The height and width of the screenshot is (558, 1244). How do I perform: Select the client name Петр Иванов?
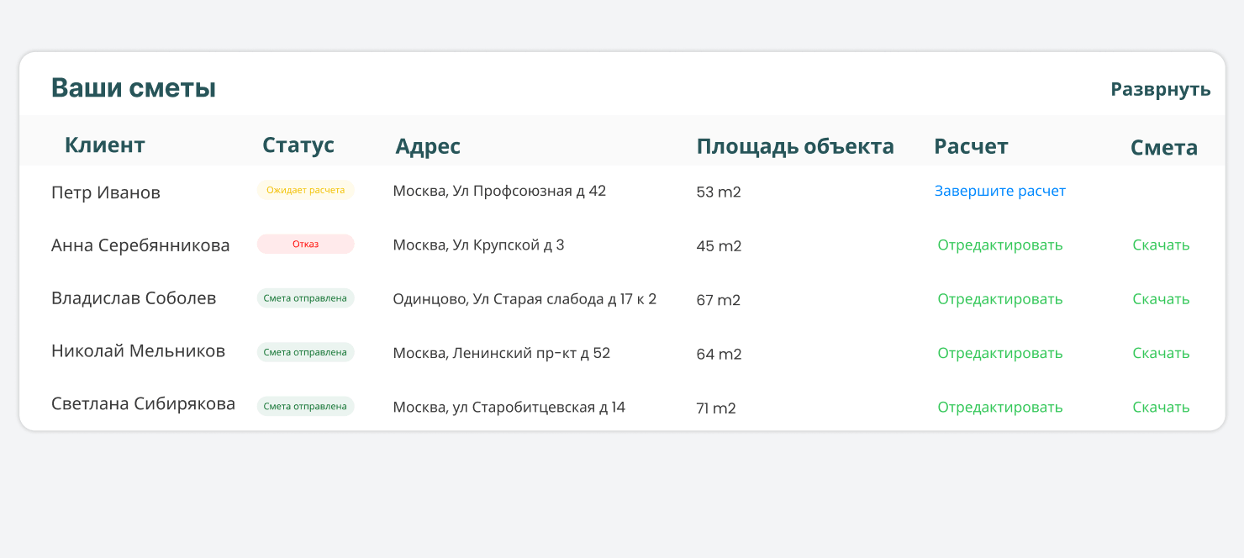pyautogui.click(x=105, y=192)
